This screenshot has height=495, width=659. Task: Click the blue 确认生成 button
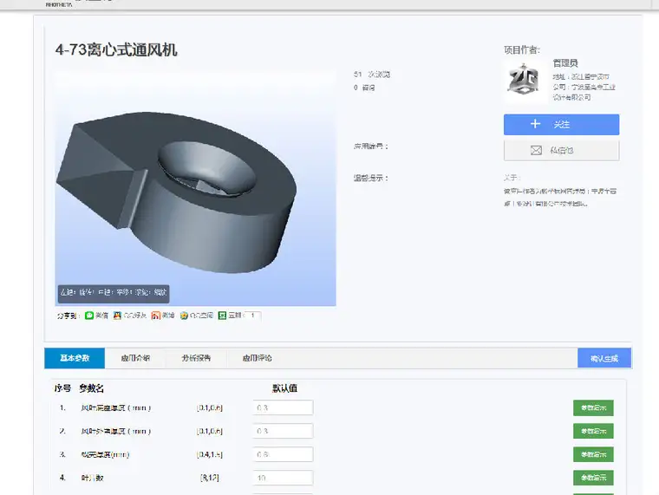point(604,358)
